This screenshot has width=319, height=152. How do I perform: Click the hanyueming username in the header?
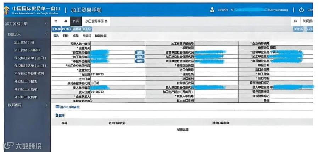[x=278, y=10]
